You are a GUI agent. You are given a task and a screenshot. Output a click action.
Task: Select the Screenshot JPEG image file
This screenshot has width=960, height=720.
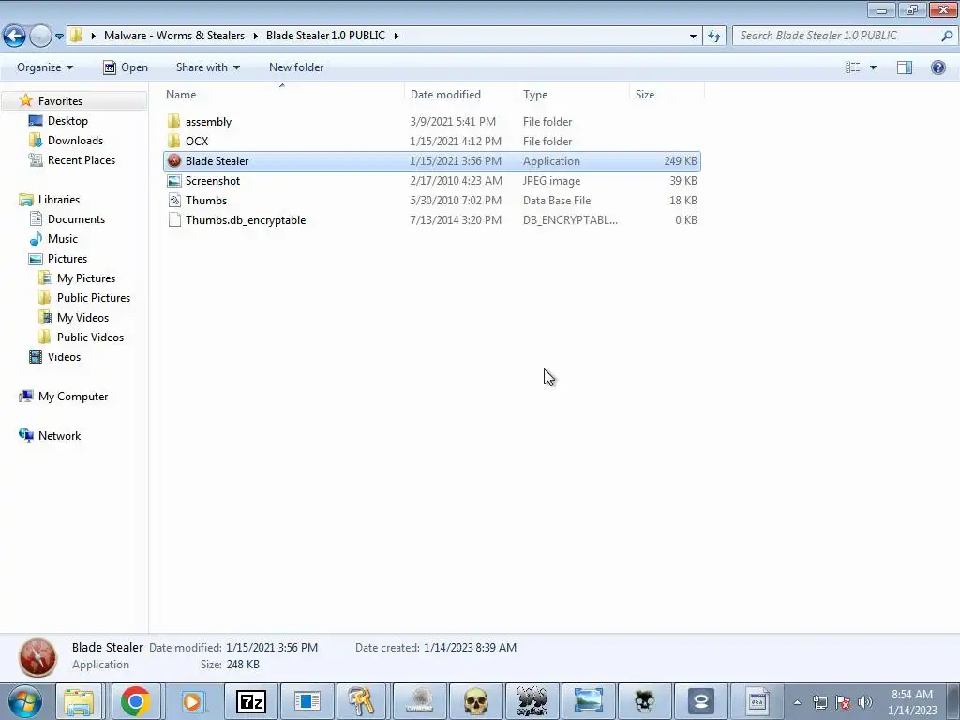tap(432, 181)
